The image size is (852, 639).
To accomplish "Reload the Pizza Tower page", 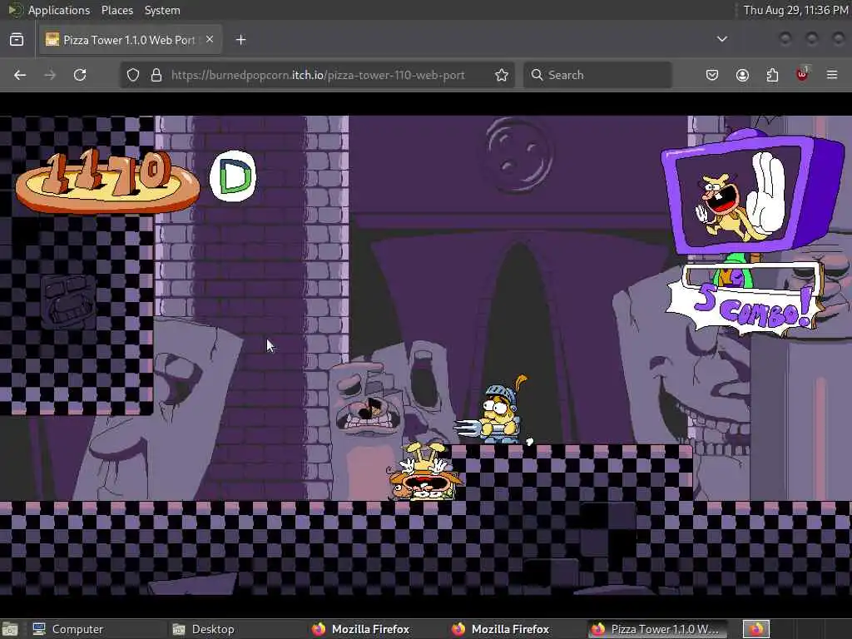I will [x=80, y=75].
